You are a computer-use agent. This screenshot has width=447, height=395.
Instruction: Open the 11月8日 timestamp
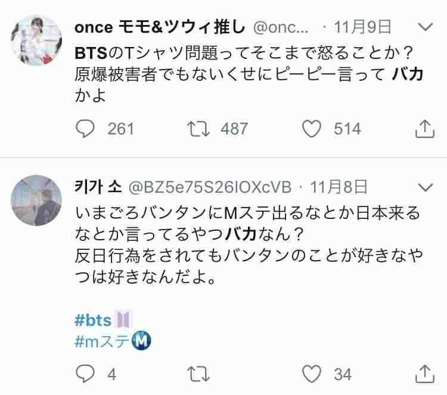tap(339, 187)
